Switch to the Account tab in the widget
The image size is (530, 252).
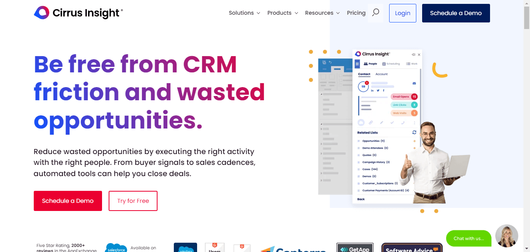pos(381,74)
